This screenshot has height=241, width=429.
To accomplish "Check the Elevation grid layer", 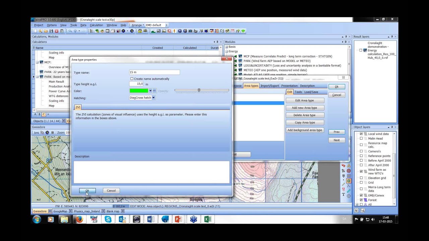I will click(x=361, y=178).
